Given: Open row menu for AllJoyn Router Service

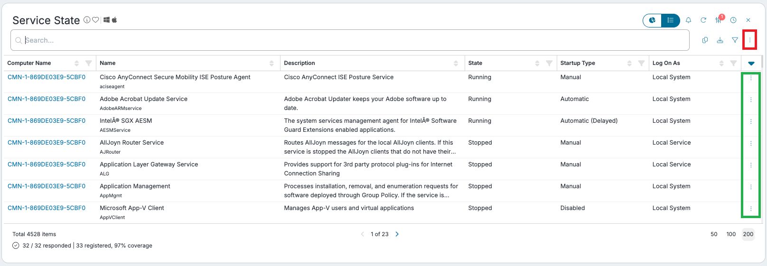Looking at the screenshot, I should pyautogui.click(x=751, y=143).
